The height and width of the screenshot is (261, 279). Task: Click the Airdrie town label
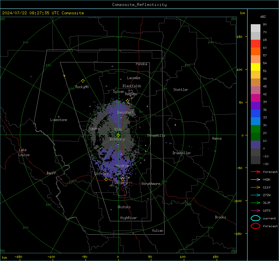122,166
